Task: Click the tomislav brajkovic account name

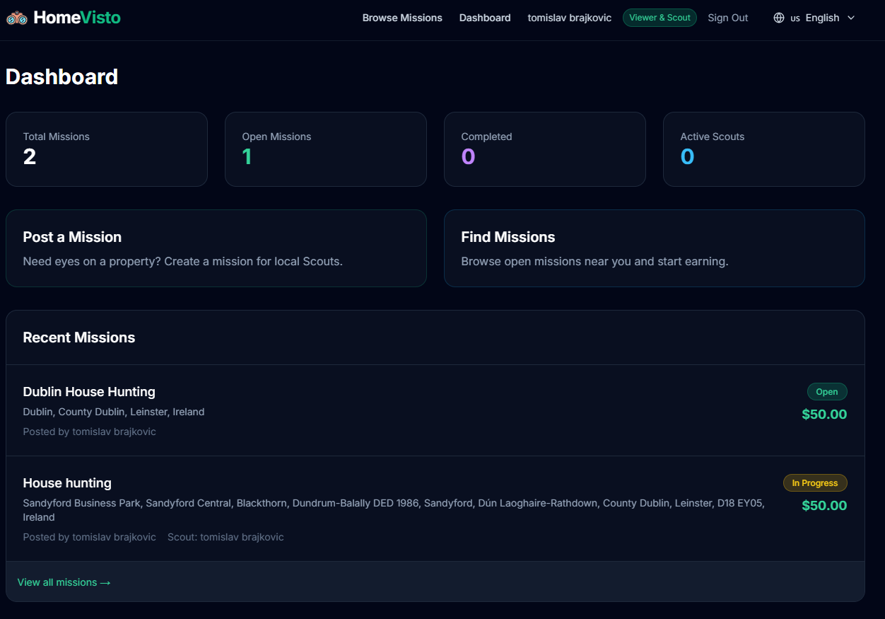Action: pos(569,18)
